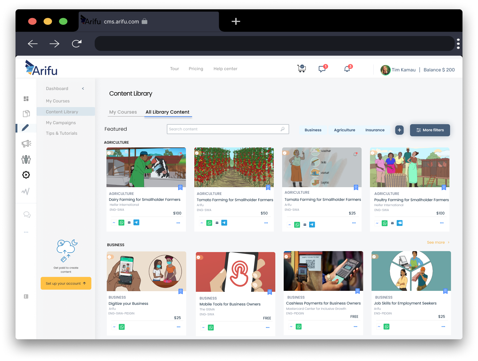Image resolution: width=478 pixels, height=361 pixels.
Task: Open three-dot menu on Poultry Farming card
Action: click(x=441, y=223)
